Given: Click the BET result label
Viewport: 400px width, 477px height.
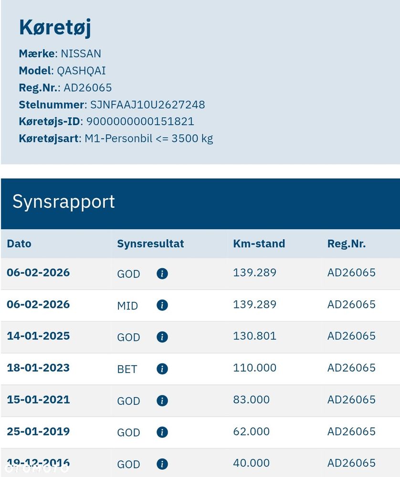Looking at the screenshot, I should click(127, 369).
